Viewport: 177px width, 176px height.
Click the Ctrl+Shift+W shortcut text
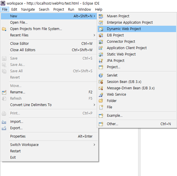[82, 50]
